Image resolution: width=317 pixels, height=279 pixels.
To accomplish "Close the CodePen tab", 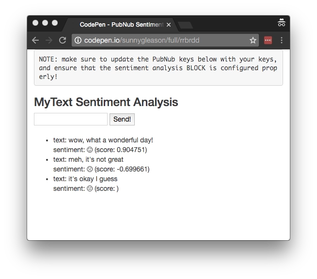I will pyautogui.click(x=169, y=24).
